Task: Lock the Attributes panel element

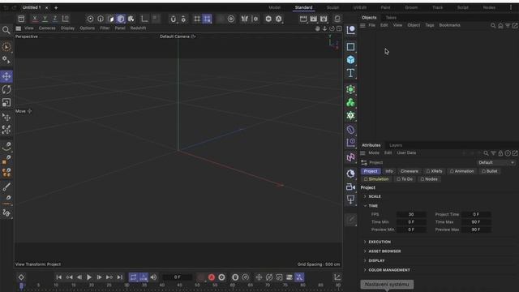Action: tap(500, 153)
